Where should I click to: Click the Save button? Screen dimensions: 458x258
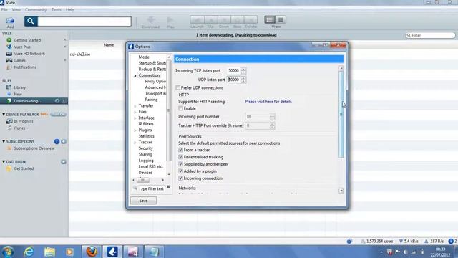click(143, 201)
